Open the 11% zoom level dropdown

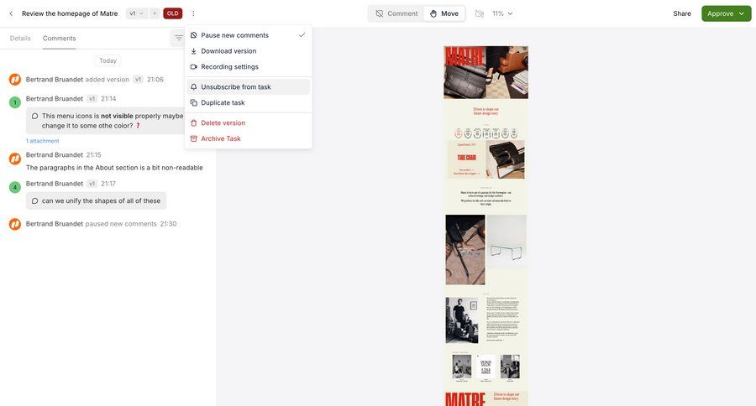point(502,13)
